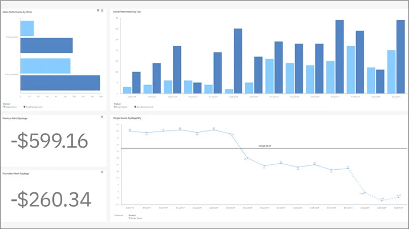Open the filter icon on Promotion Week Spoilage card

102,172
